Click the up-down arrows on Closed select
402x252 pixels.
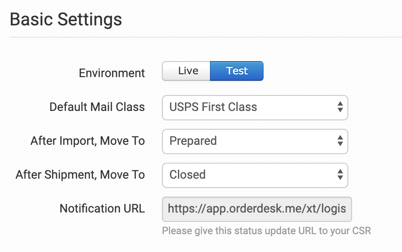pyautogui.click(x=340, y=175)
